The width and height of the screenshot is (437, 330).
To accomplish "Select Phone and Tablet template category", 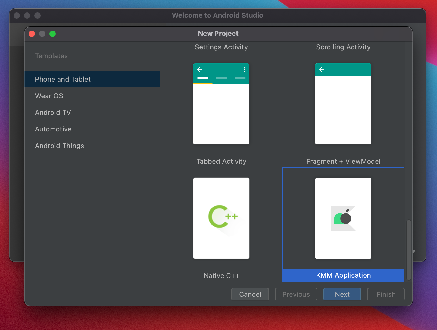I will click(x=63, y=79).
